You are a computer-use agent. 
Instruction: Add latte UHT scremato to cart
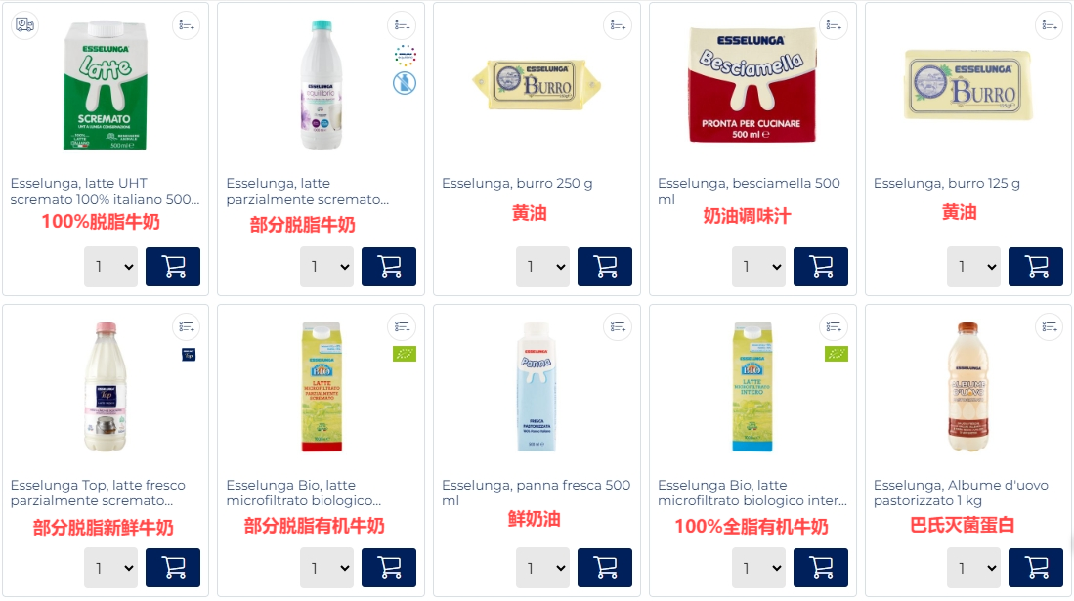173,267
